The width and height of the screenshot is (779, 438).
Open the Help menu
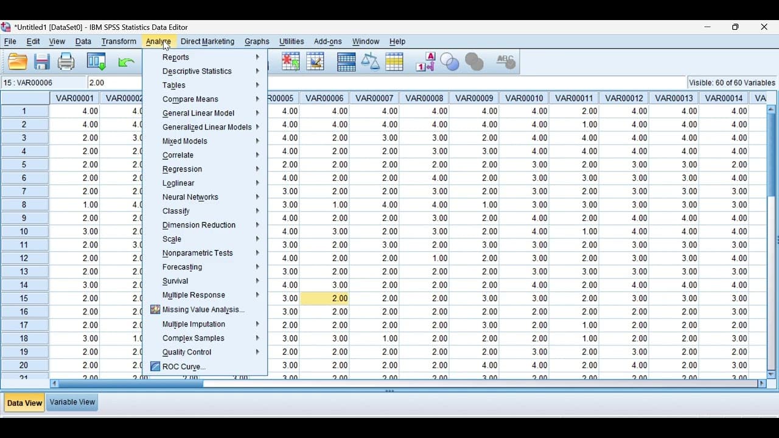coord(397,41)
